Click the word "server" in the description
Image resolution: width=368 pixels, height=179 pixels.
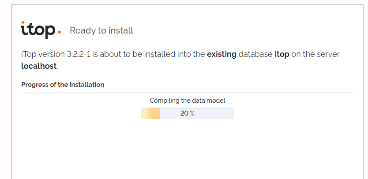[x=329, y=54]
